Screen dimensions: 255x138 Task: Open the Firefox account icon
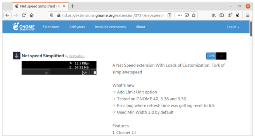[x=229, y=15]
